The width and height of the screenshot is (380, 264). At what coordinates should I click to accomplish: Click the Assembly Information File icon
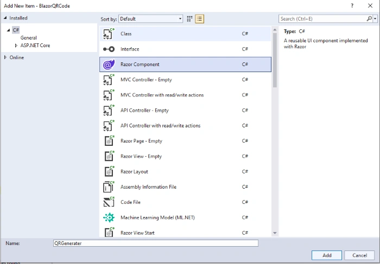109,187
